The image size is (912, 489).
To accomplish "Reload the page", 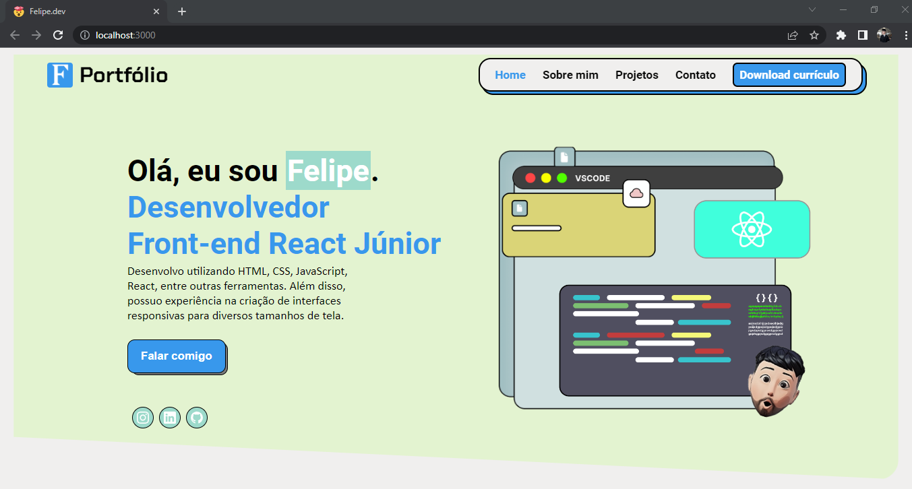I will pyautogui.click(x=58, y=34).
